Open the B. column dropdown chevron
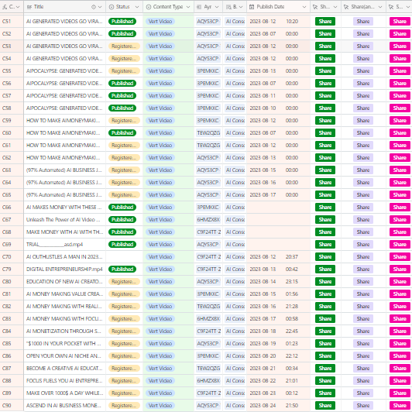This screenshot has height=412, width=412. (241, 7)
